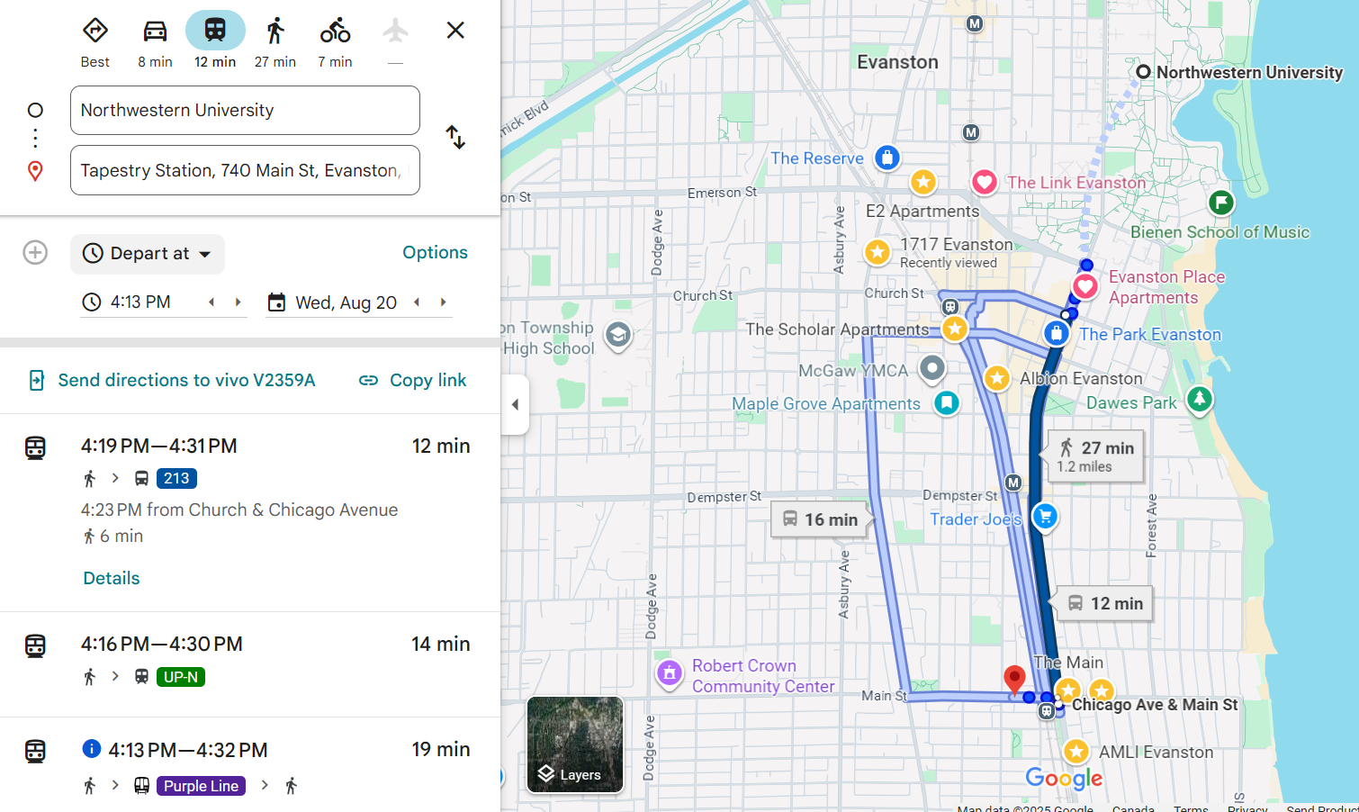The width and height of the screenshot is (1359, 812).
Task: Collapse the side panel arrow
Action: click(515, 404)
